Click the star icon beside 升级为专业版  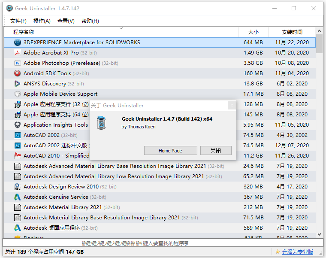click(278, 252)
